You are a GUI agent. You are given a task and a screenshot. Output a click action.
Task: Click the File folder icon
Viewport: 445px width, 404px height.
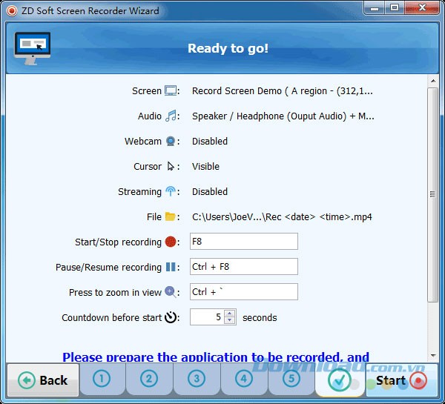(x=171, y=217)
